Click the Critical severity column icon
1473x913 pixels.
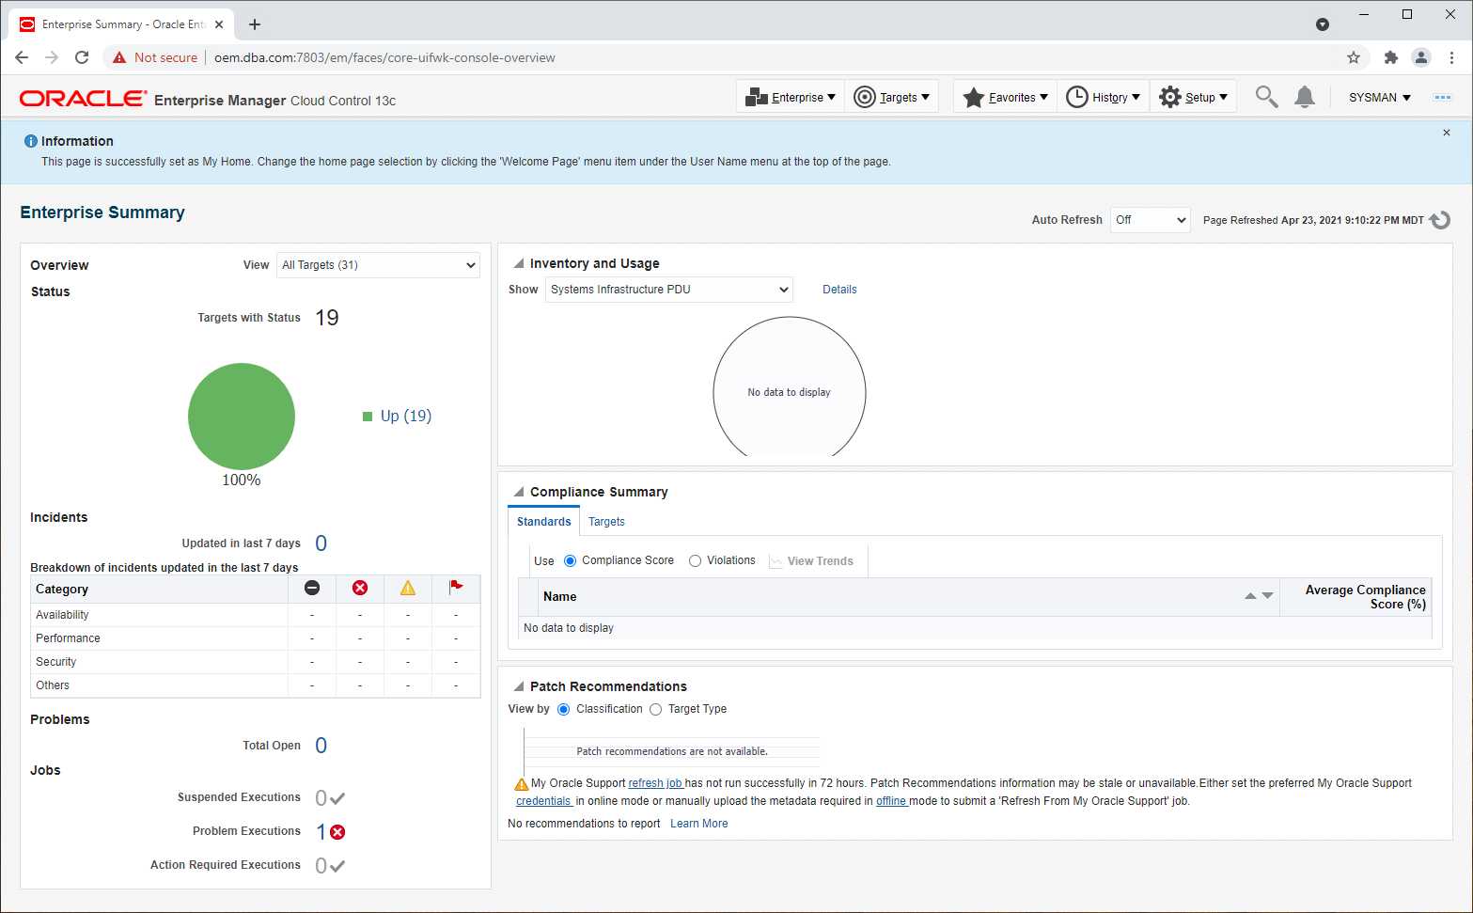click(x=360, y=588)
